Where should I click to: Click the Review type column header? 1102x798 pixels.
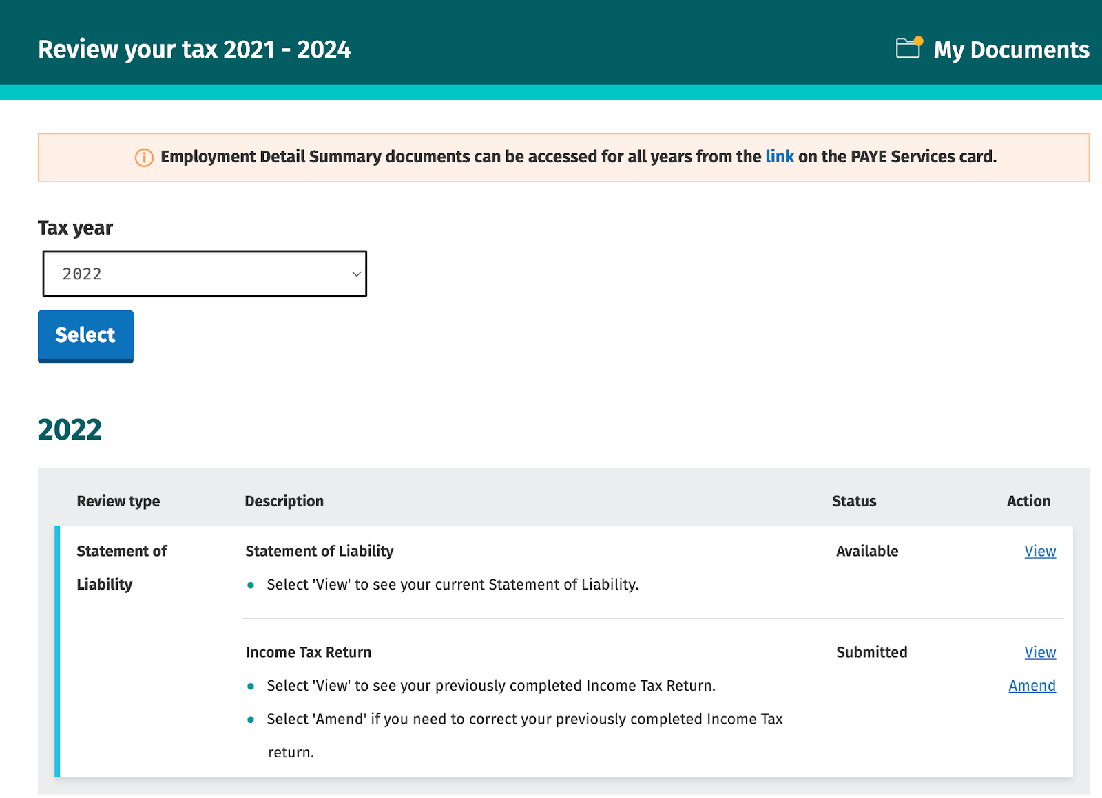[x=118, y=501]
